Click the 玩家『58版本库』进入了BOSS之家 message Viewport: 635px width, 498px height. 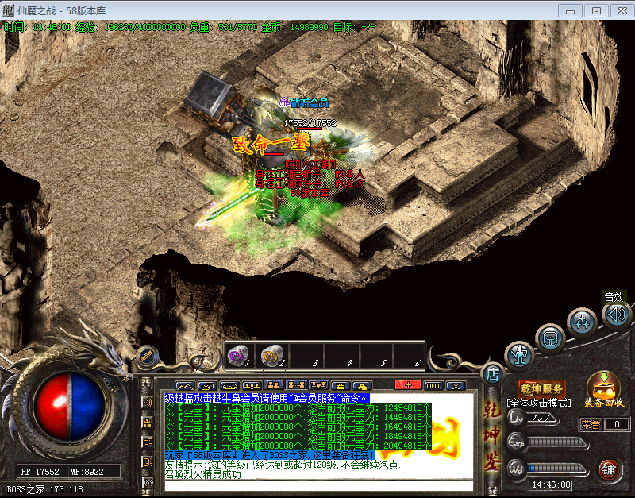(x=269, y=455)
